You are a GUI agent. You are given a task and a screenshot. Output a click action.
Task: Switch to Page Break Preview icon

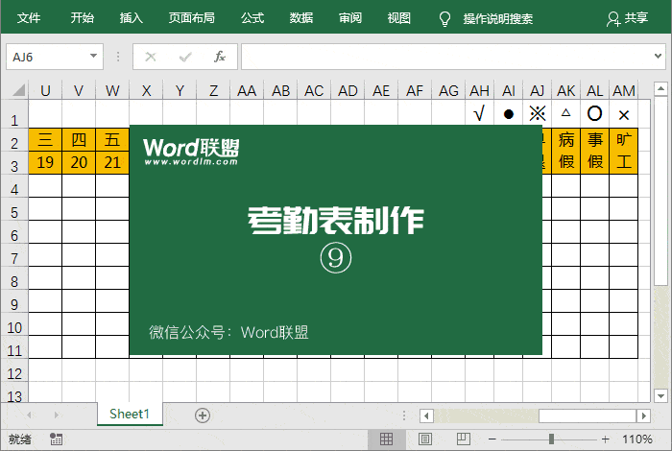point(464,439)
